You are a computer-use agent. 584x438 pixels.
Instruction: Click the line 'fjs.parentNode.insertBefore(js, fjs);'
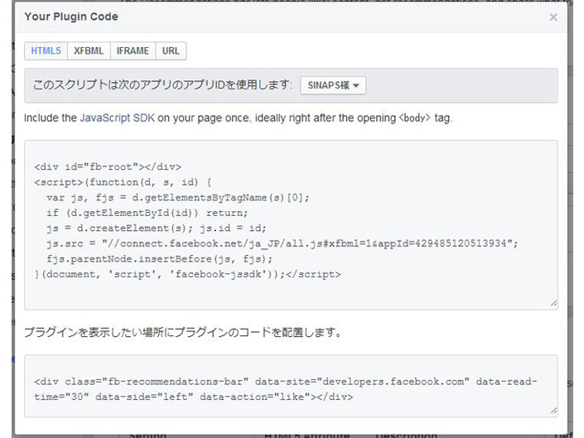click(159, 258)
